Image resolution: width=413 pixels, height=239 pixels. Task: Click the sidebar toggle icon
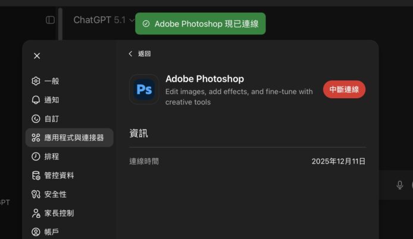[x=50, y=20]
